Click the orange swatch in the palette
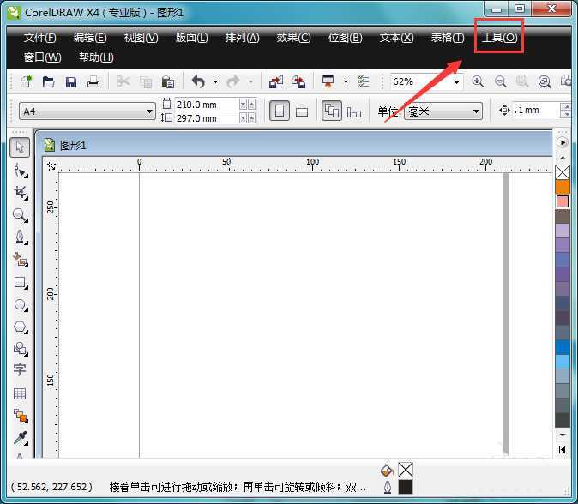578x504 pixels. click(563, 186)
